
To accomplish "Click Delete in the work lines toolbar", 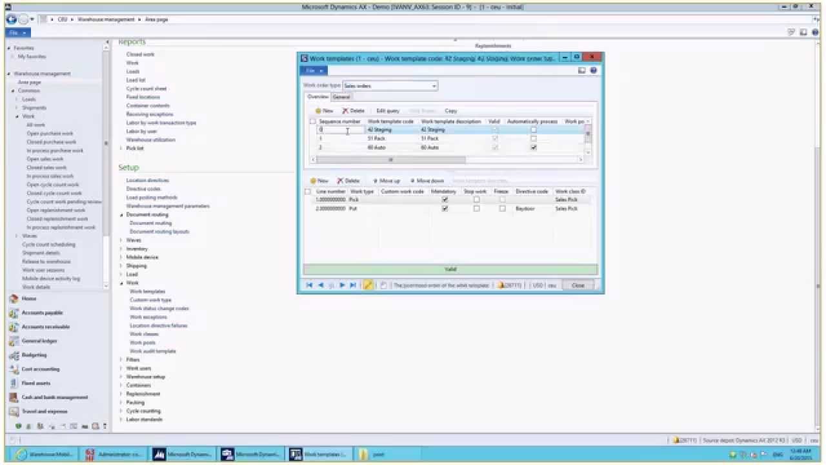I will pos(348,181).
